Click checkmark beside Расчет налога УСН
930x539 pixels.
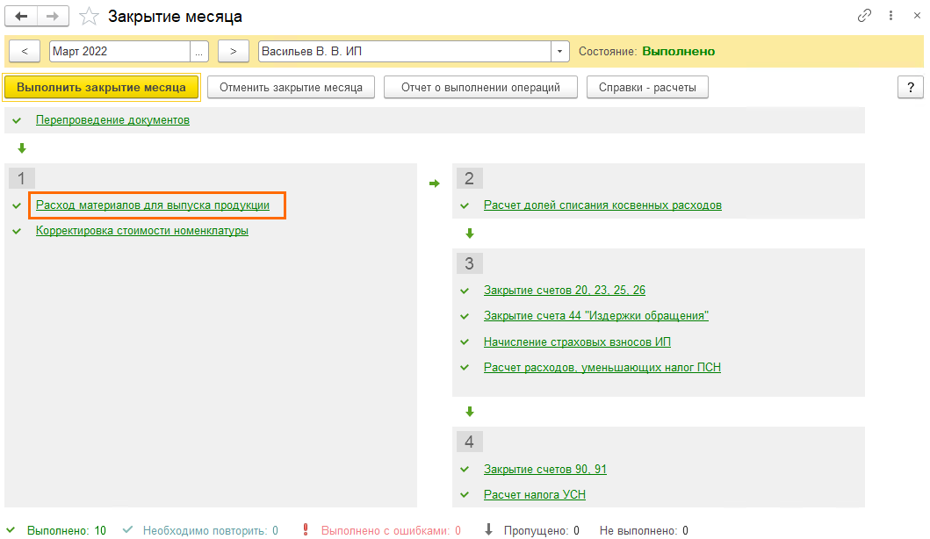pyautogui.click(x=465, y=495)
